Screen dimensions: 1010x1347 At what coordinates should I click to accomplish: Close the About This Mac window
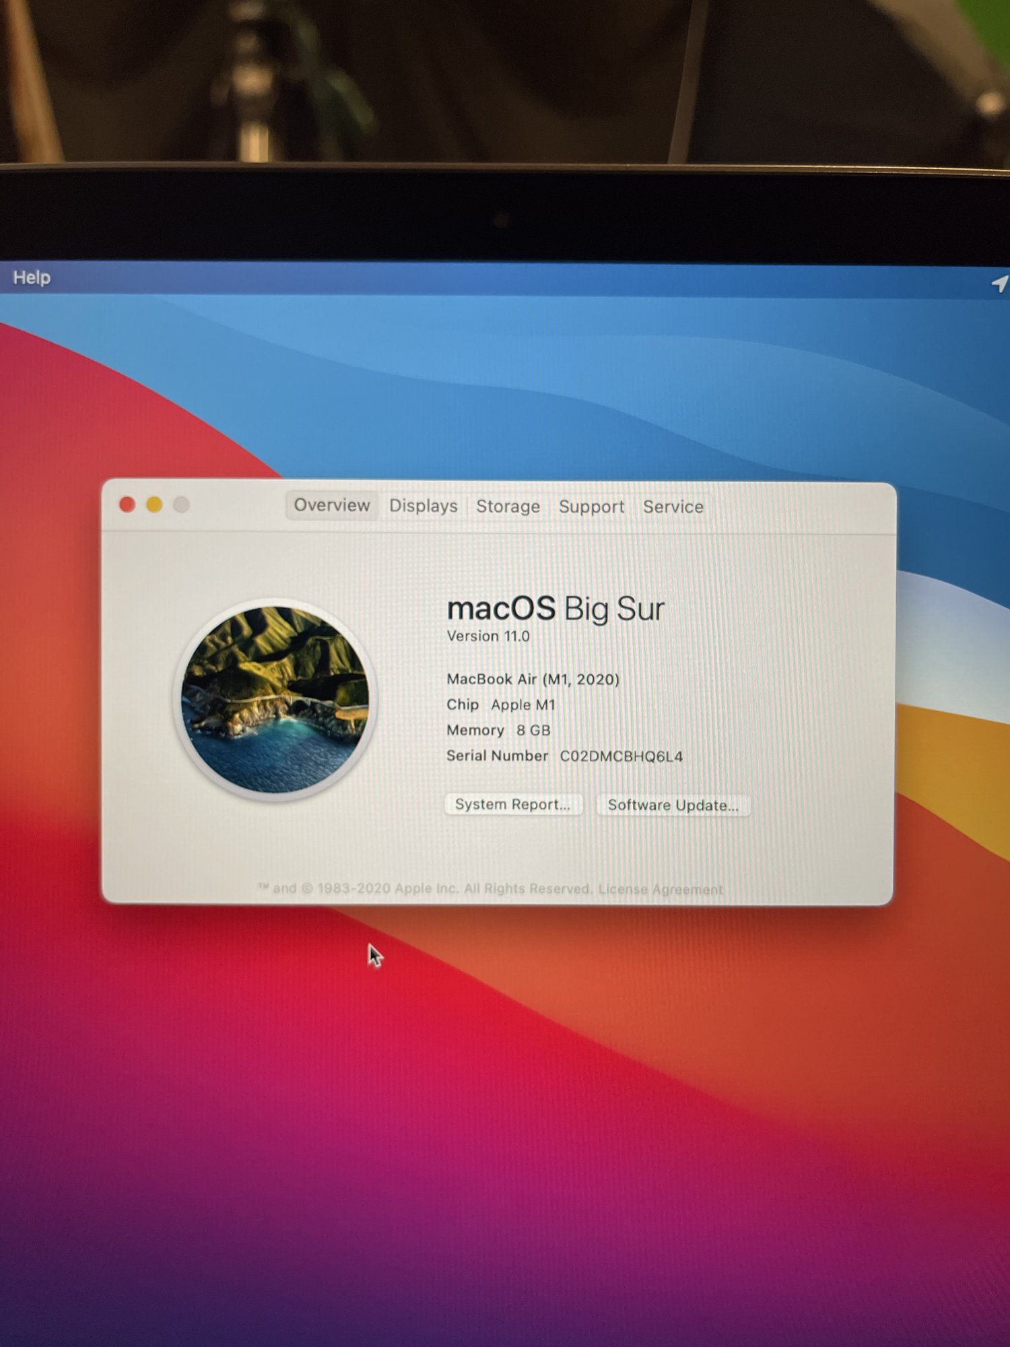127,504
